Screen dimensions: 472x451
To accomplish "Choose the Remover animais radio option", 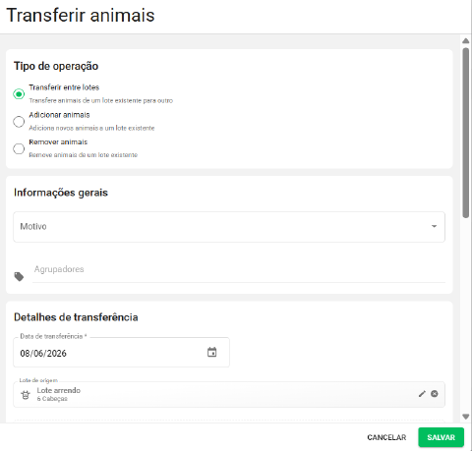I will (x=19, y=148).
